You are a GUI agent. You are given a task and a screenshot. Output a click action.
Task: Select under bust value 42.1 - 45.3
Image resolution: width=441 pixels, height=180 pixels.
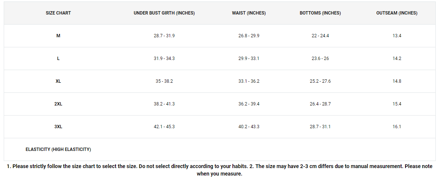tap(164, 127)
